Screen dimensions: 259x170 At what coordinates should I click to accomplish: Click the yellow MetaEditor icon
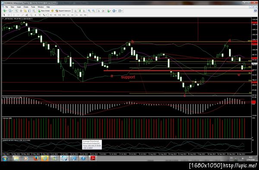[x=52, y=11]
